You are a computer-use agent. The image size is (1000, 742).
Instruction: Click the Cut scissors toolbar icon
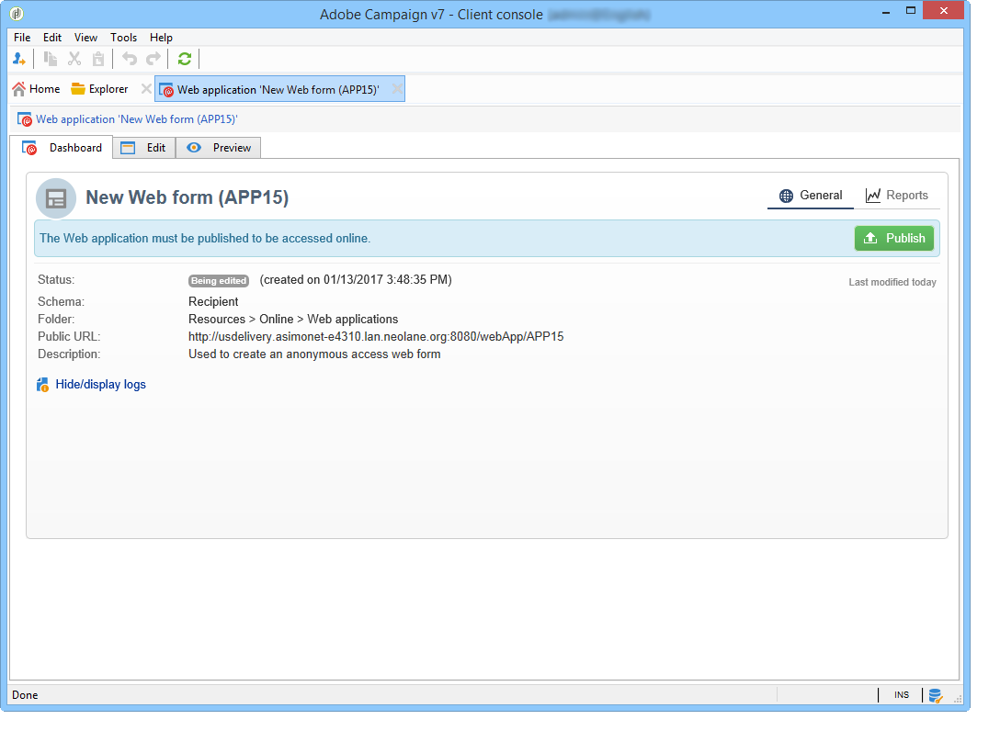(x=74, y=60)
